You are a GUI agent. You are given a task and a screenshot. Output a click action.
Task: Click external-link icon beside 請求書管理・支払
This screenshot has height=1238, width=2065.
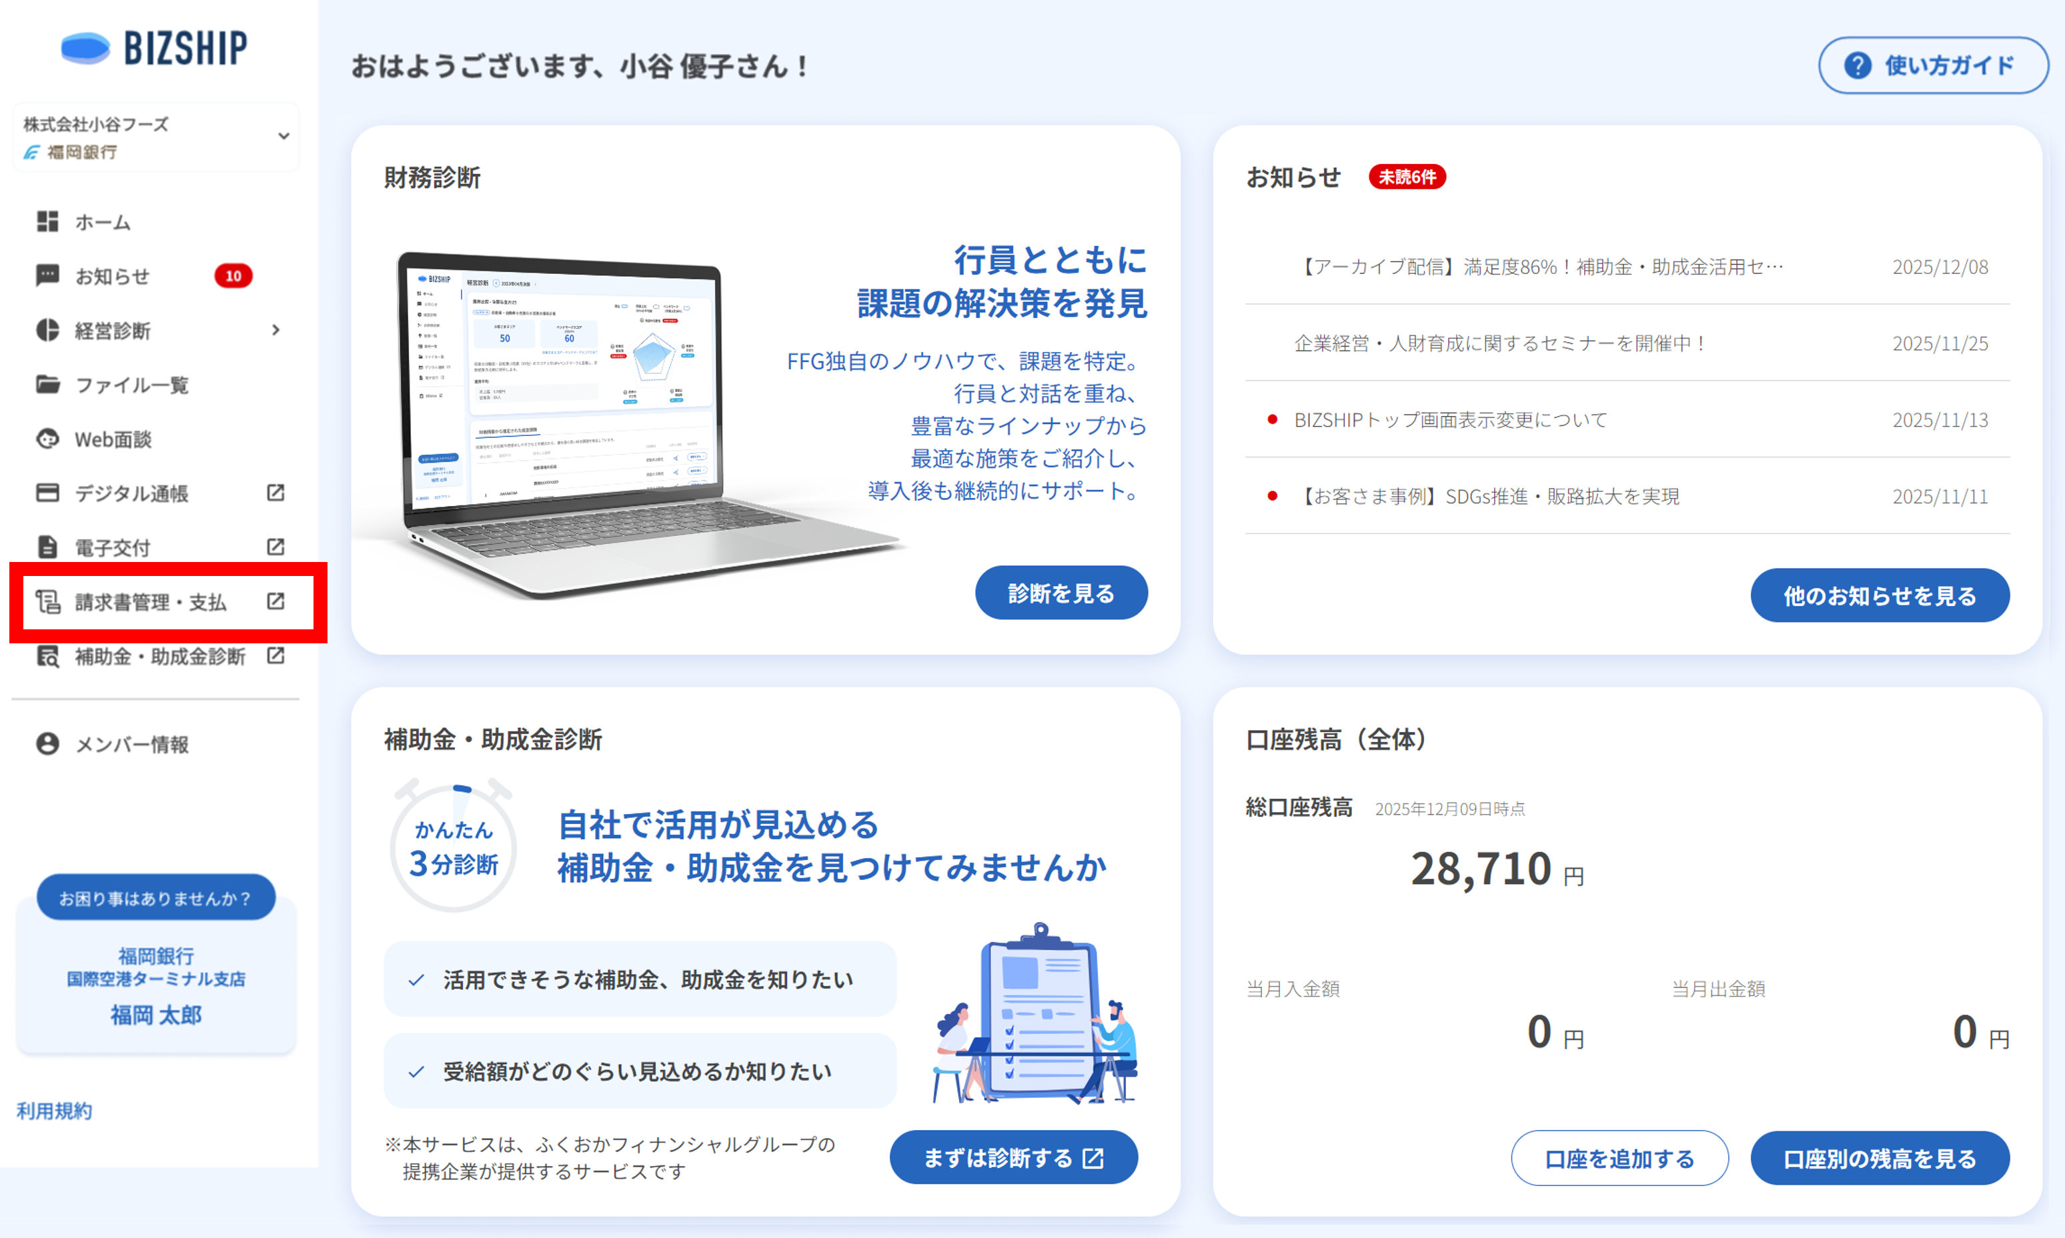[x=275, y=601]
